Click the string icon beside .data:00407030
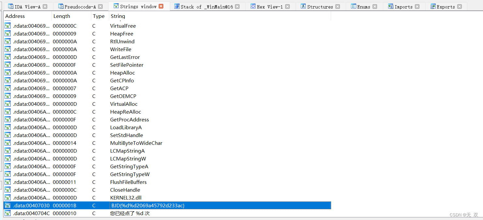The image size is (483, 220). [7, 205]
